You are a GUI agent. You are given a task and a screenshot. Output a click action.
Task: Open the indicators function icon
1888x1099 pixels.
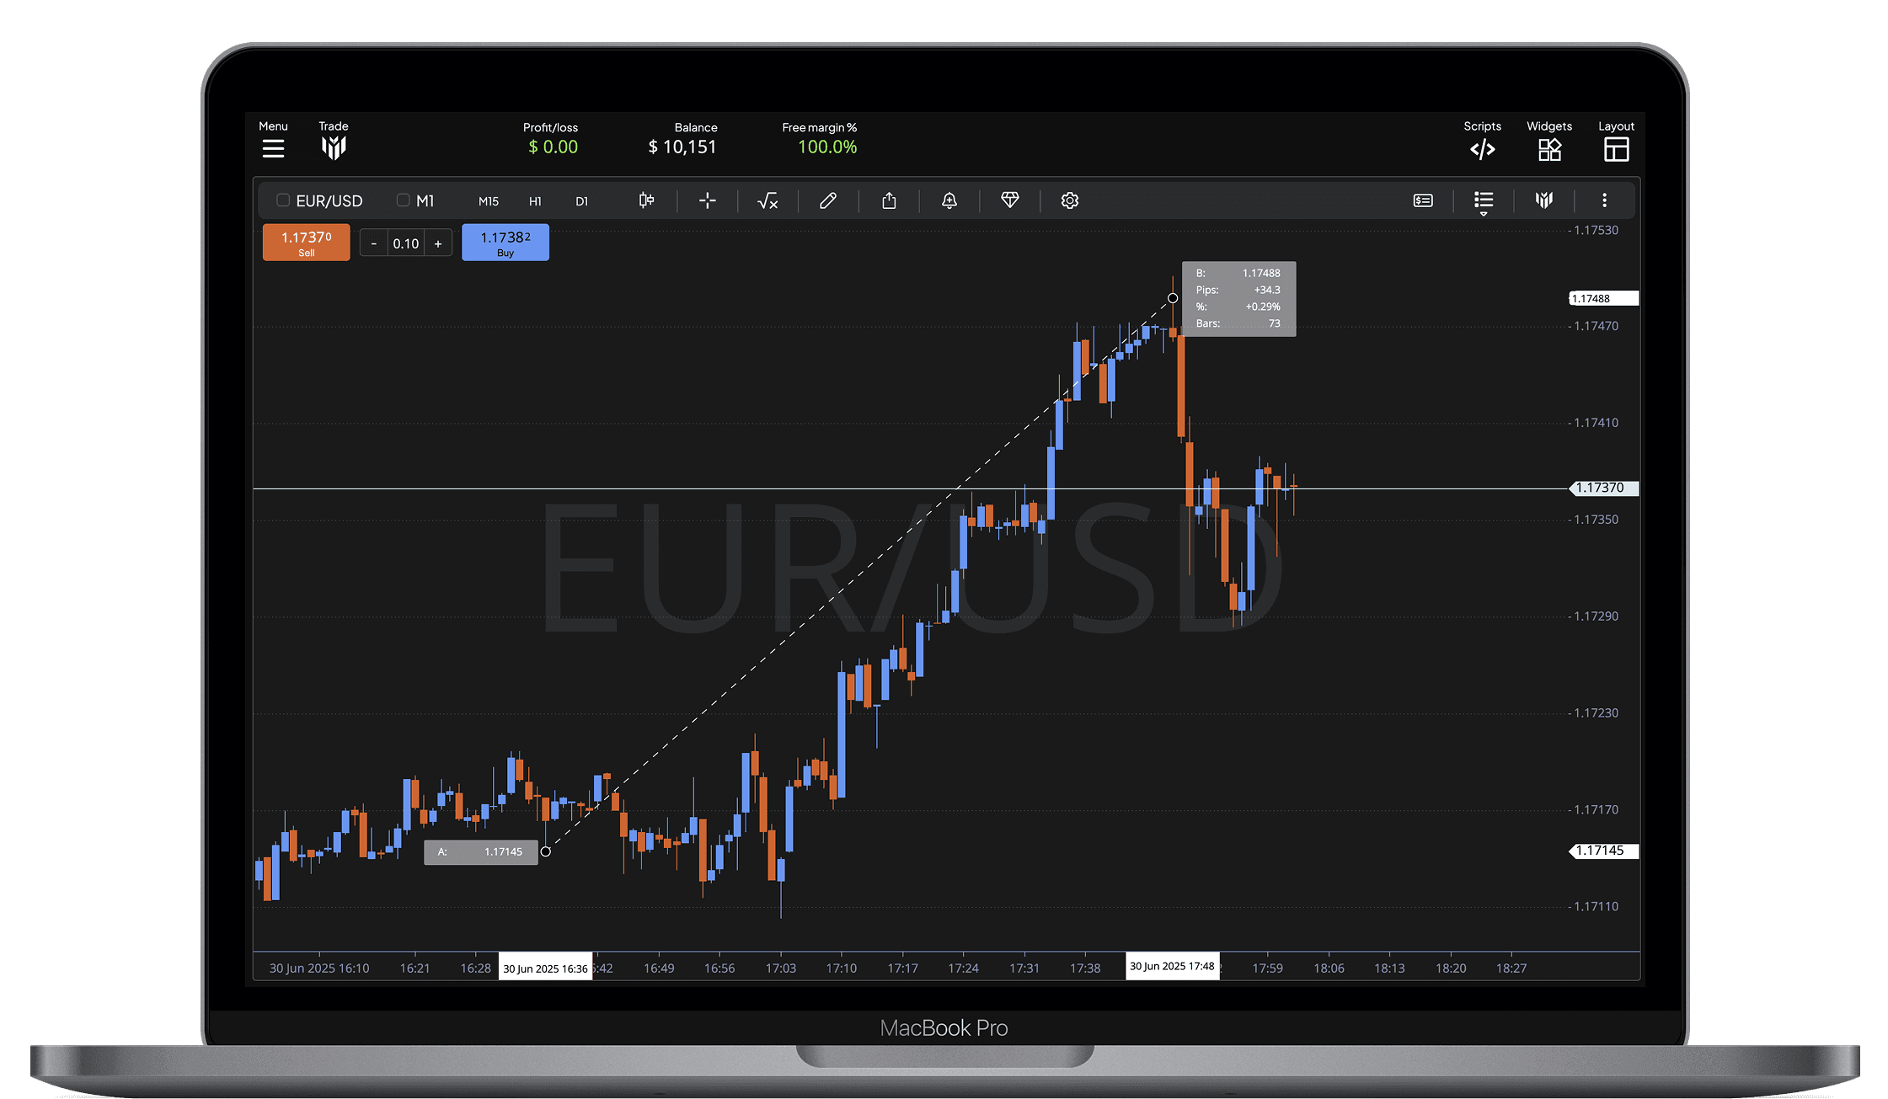click(x=768, y=200)
